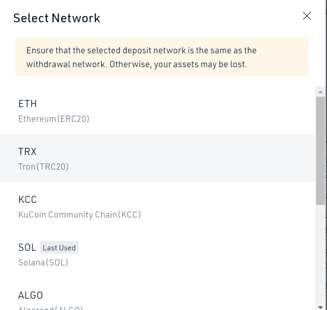The image size is (327, 310).
Task: Choose the TRX network entry
Action: [28, 152]
